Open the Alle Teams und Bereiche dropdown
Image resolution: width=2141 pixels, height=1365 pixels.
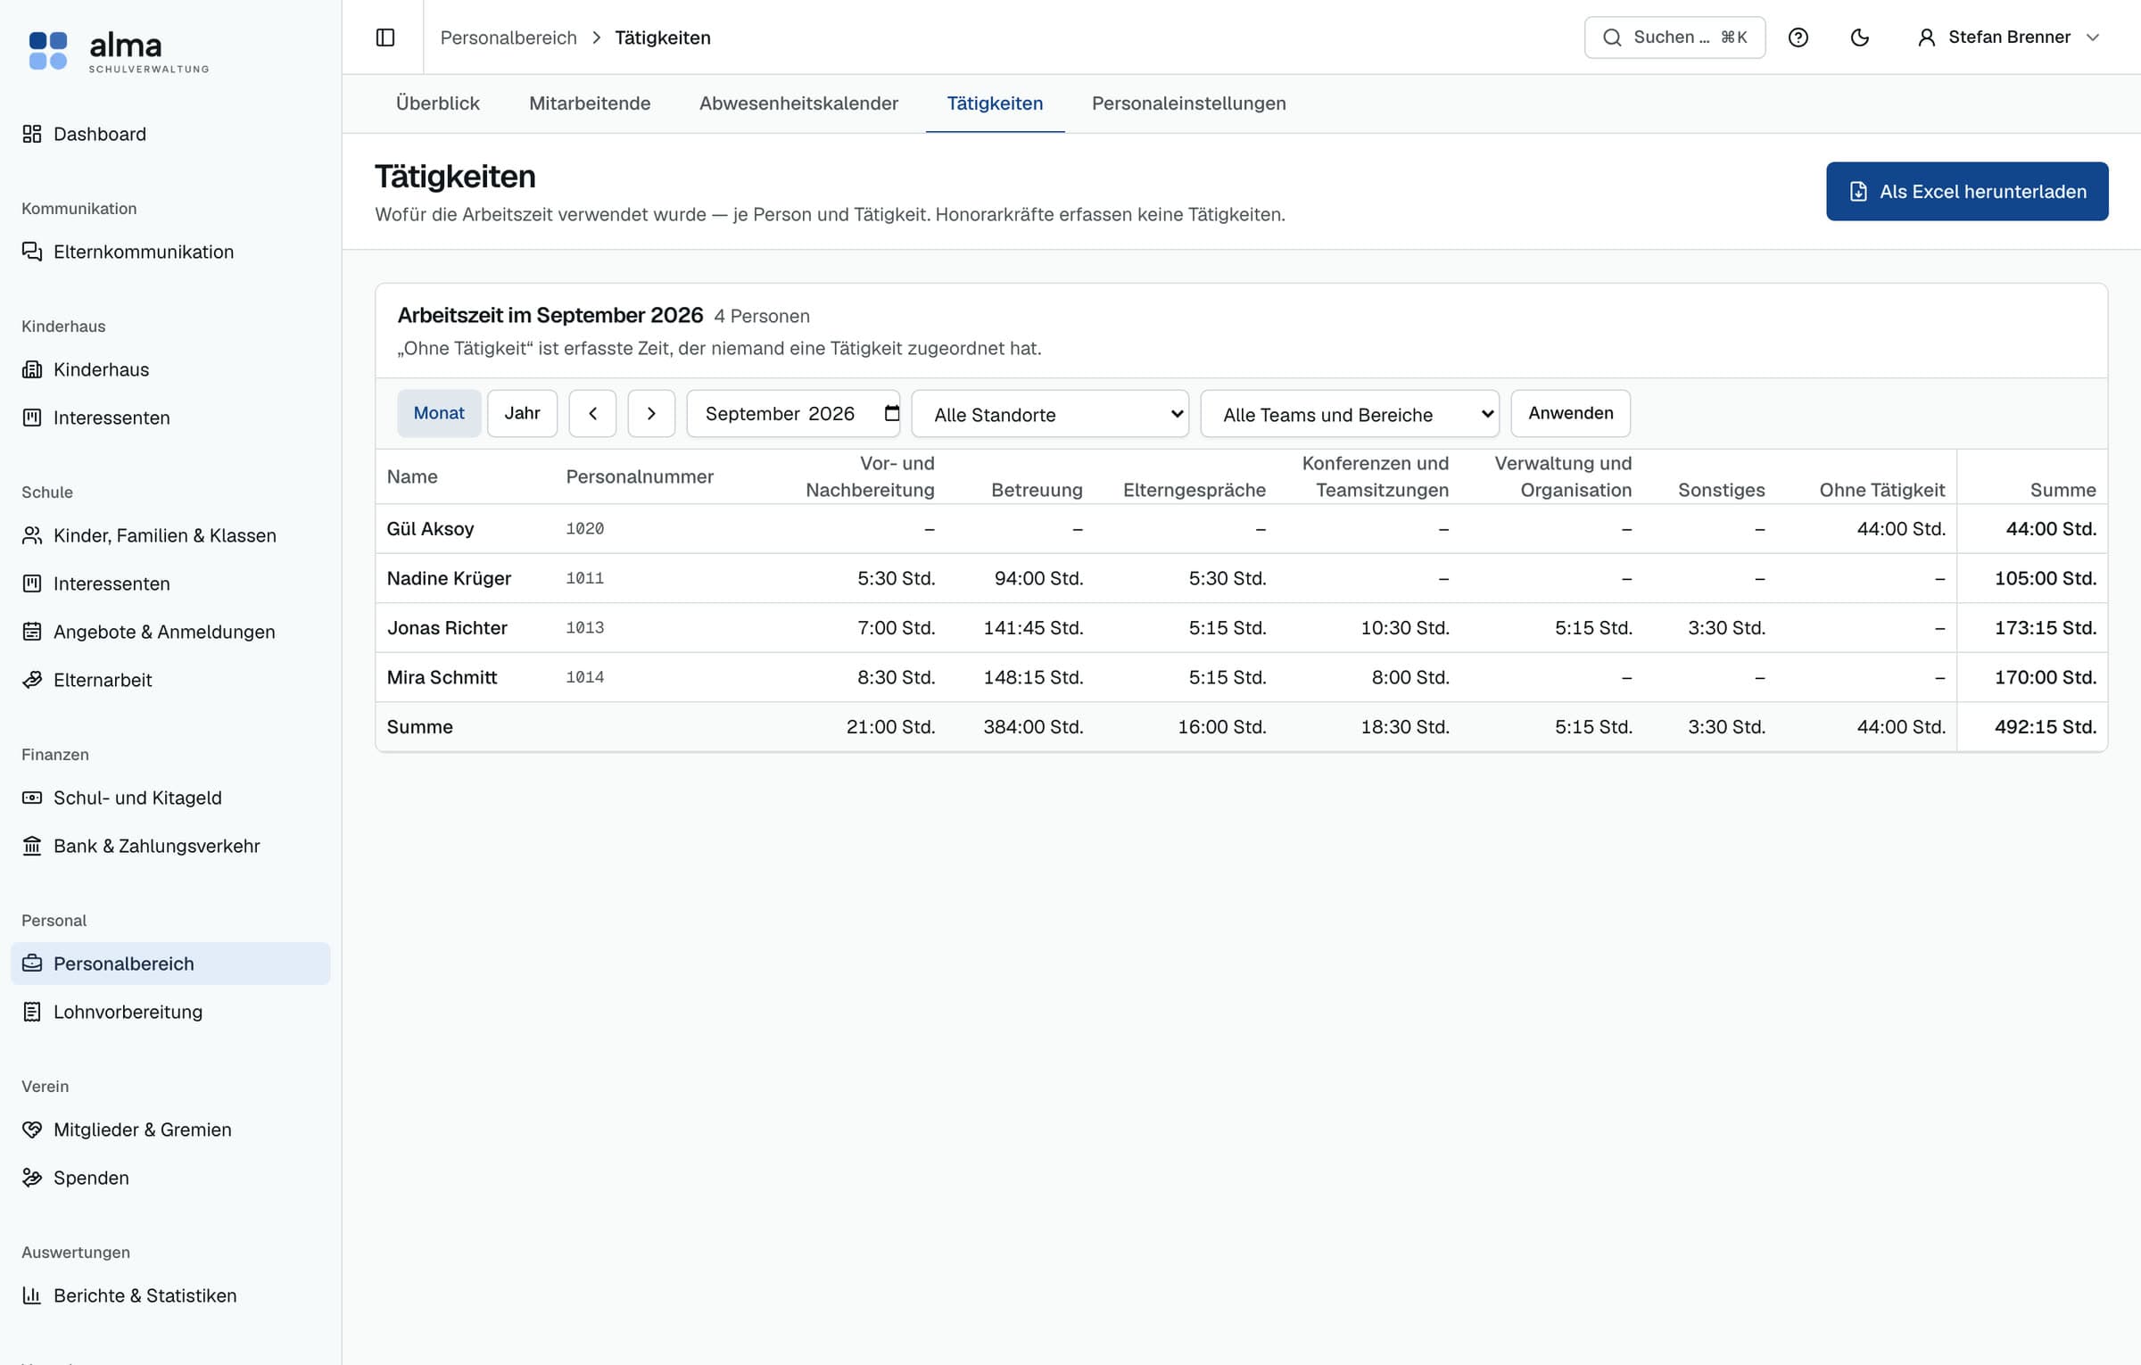1350,414
